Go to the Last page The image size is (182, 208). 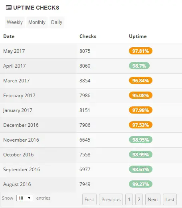click(x=170, y=200)
